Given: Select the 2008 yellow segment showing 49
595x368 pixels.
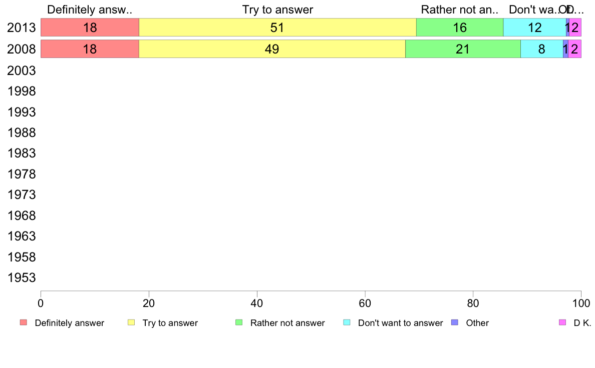Looking at the screenshot, I should tap(272, 49).
